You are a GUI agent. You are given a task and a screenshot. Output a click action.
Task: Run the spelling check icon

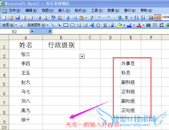pyautogui.click(x=53, y=18)
